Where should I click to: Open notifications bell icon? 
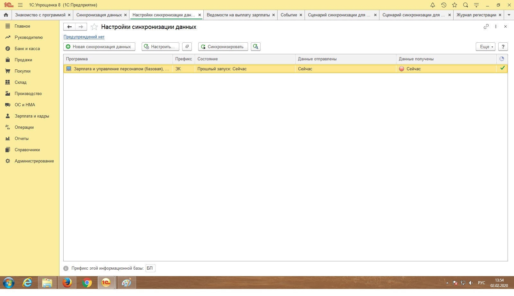coord(433,5)
